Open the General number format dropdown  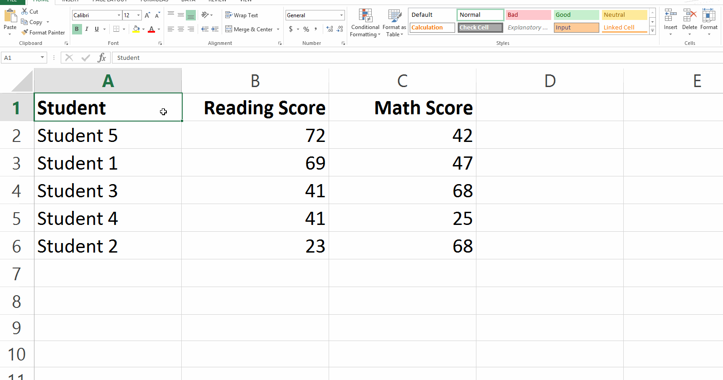341,15
